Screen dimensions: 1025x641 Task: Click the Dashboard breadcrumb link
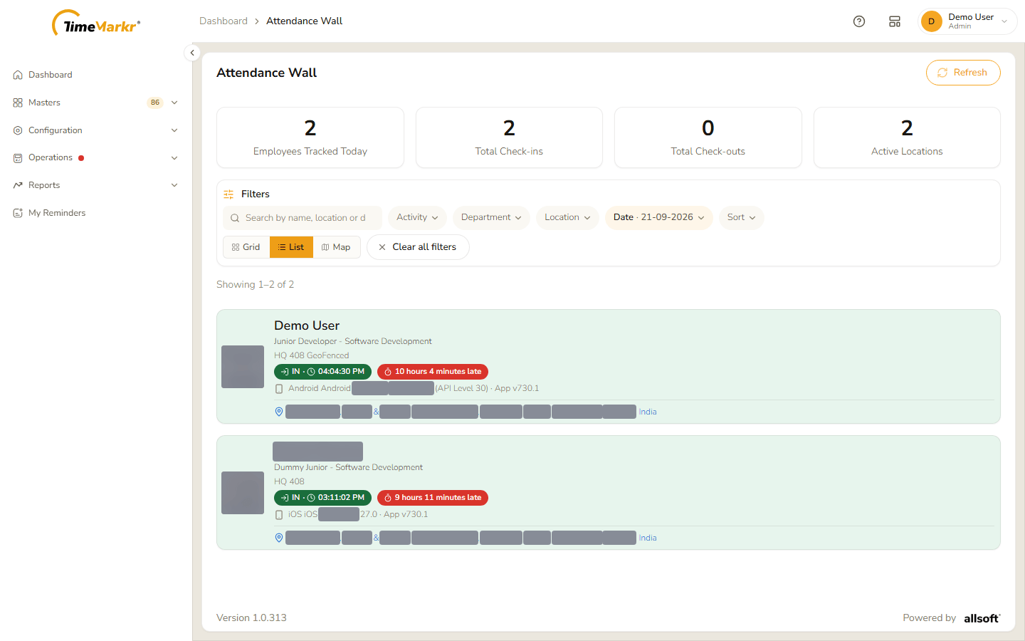click(224, 21)
